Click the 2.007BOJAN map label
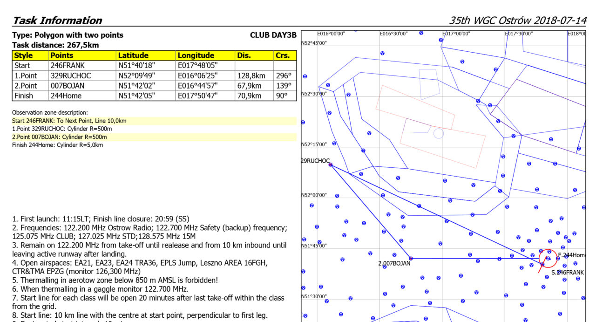Image resolution: width=603 pixels, height=322 pixels. [x=394, y=263]
